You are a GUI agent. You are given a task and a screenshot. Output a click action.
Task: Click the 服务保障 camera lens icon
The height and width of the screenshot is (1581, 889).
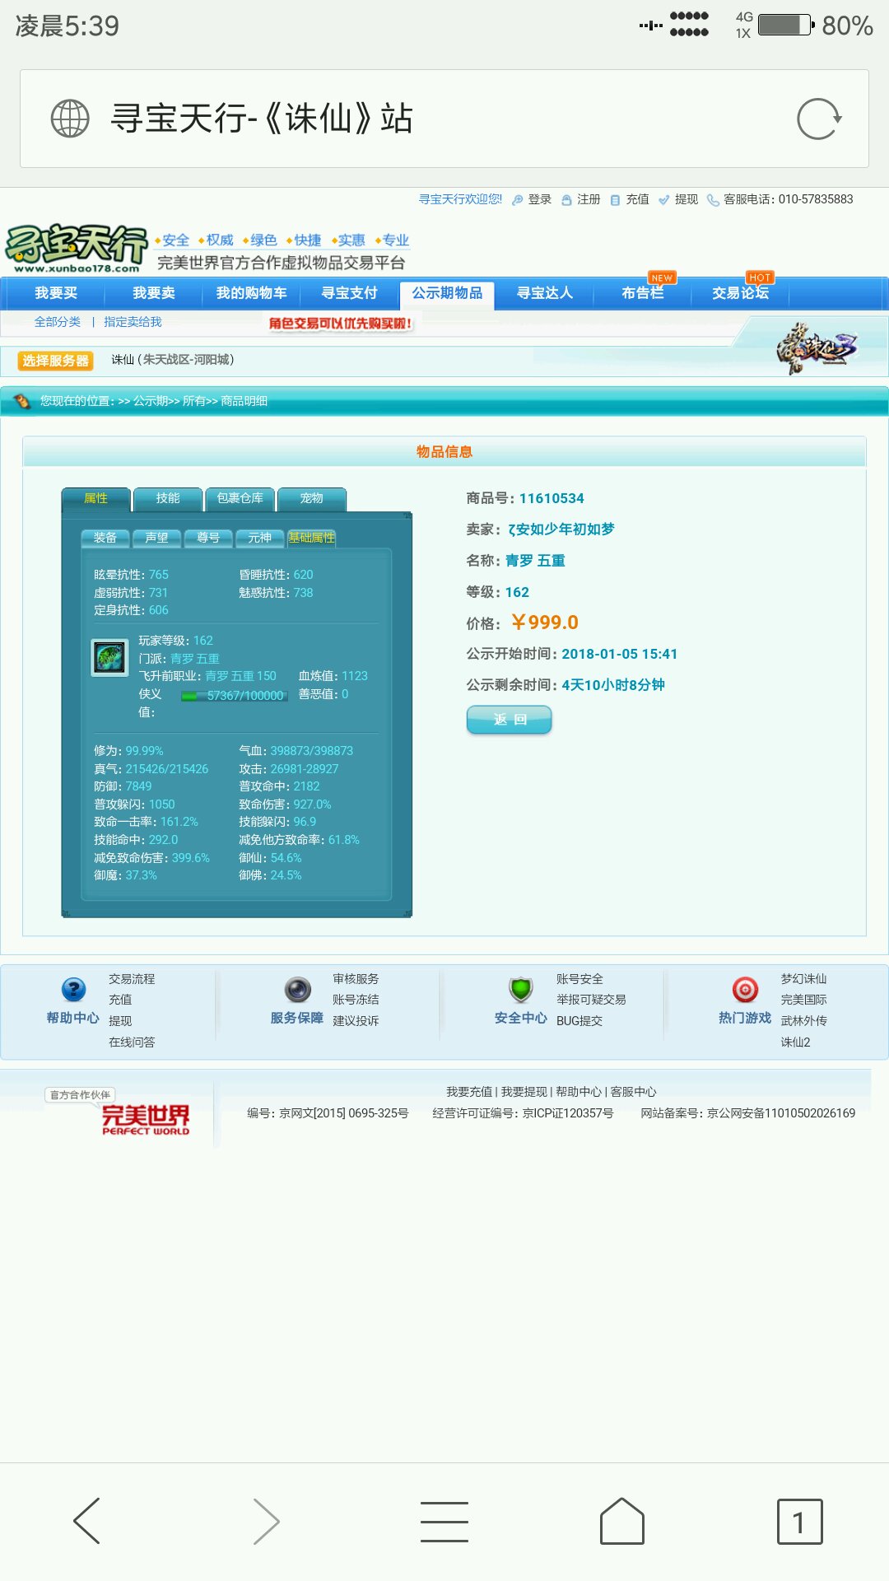coord(297,989)
